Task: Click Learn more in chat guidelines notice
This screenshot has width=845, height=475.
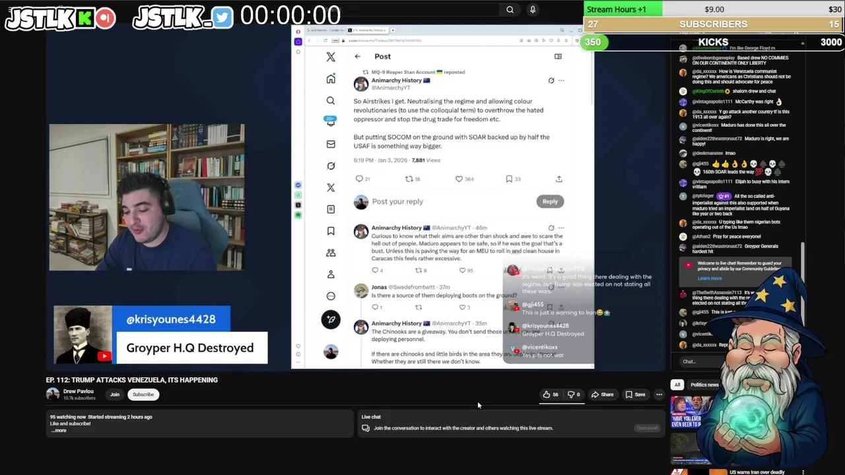Action: [x=710, y=278]
